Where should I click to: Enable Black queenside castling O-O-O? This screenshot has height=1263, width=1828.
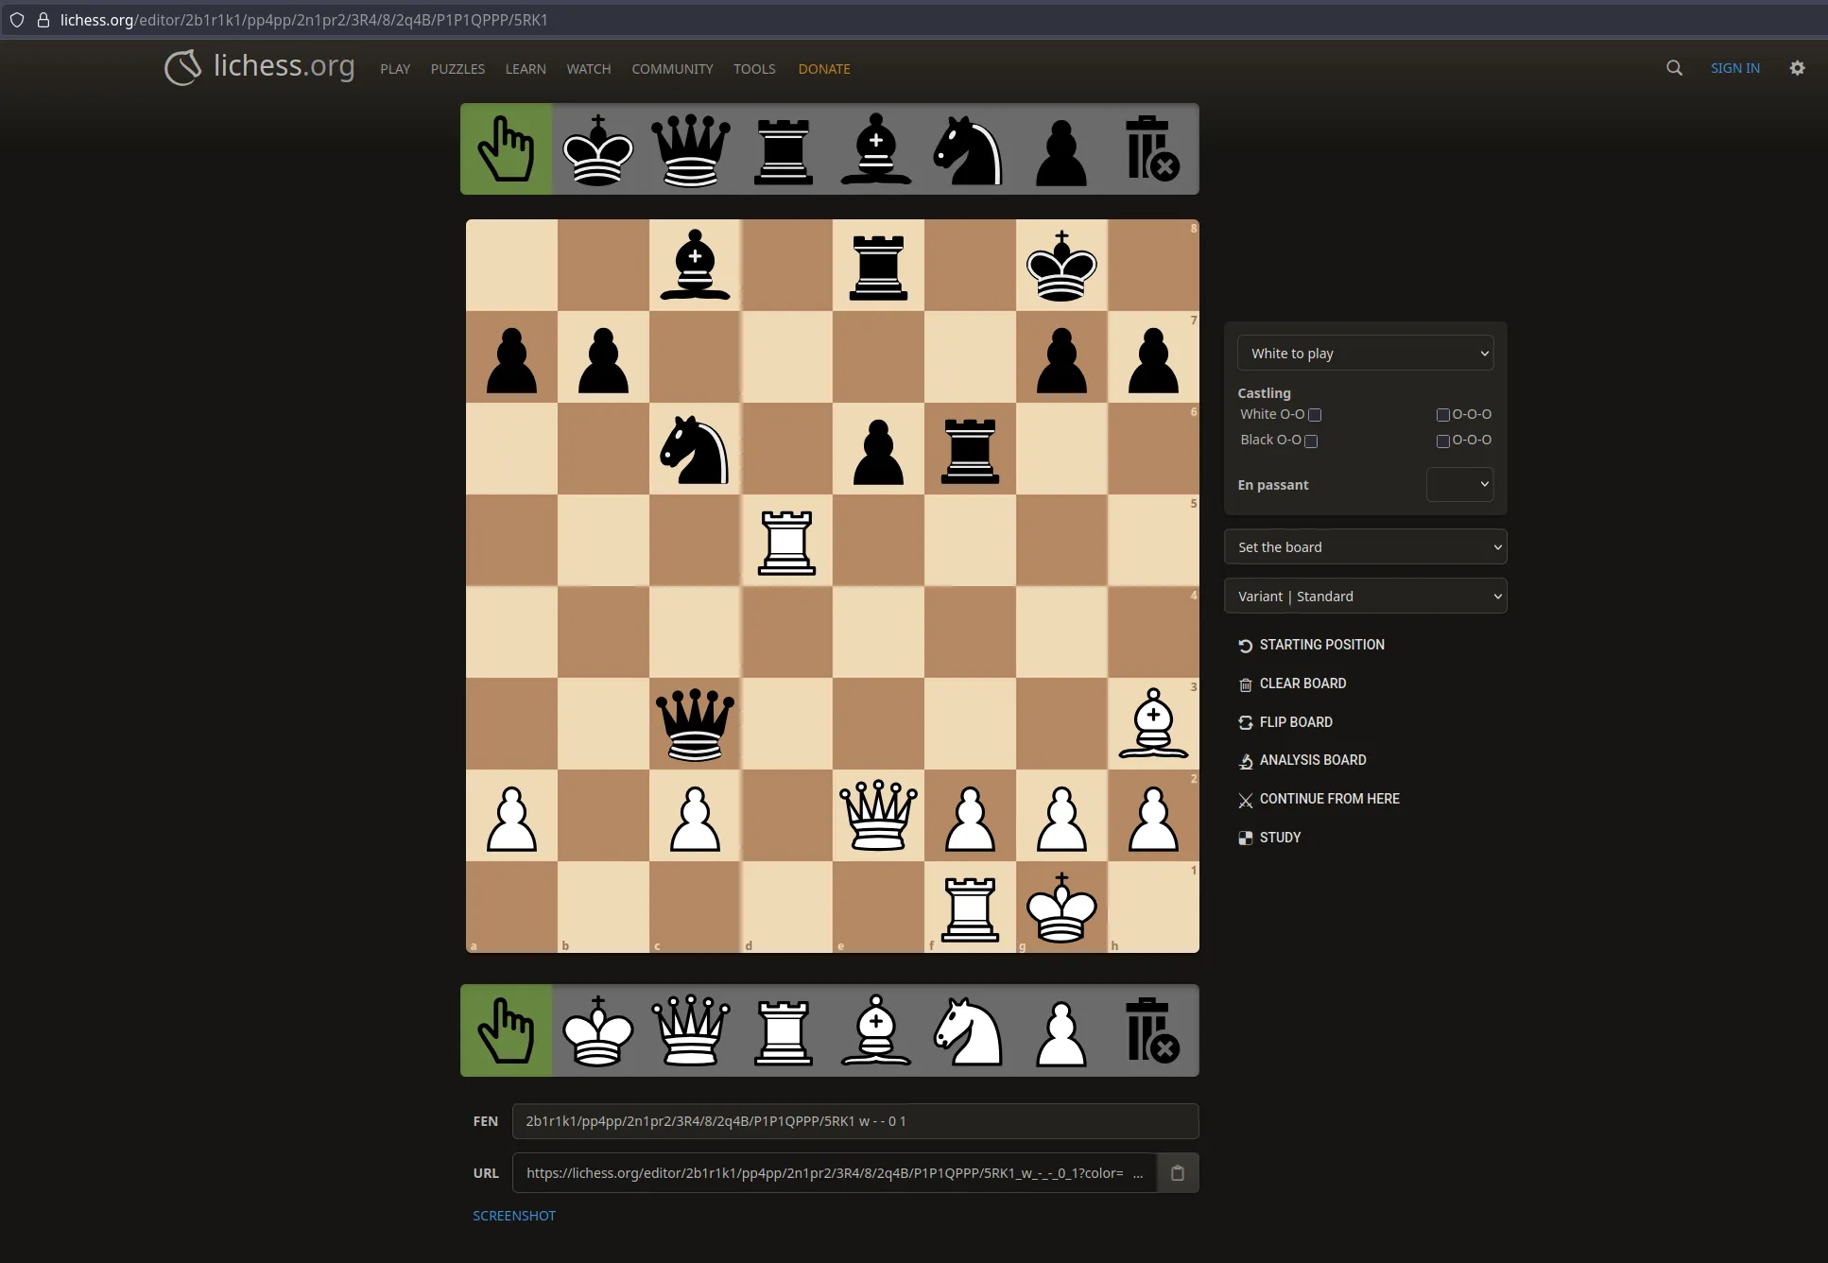[x=1443, y=441]
